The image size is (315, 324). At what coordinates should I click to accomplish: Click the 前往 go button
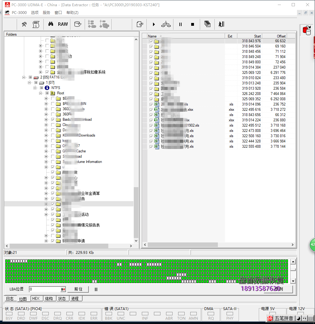point(78,289)
